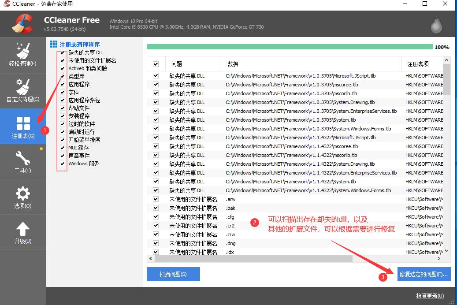
Task: Toggle the select-all checkbox in the results header
Action: [156, 63]
